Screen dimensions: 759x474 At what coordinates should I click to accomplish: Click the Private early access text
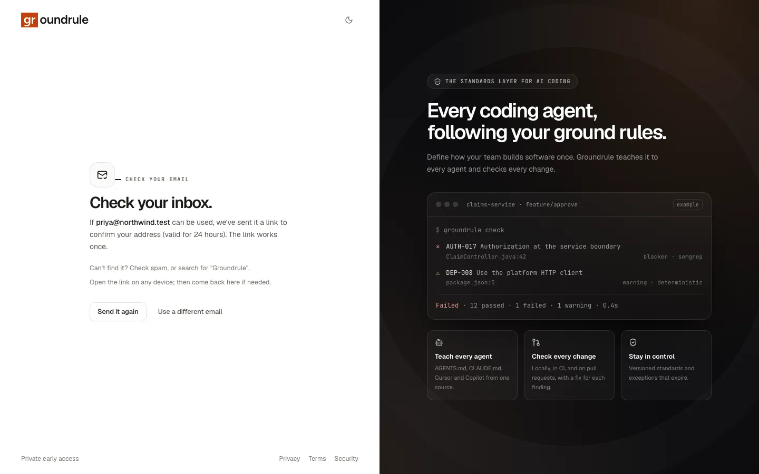click(50, 459)
